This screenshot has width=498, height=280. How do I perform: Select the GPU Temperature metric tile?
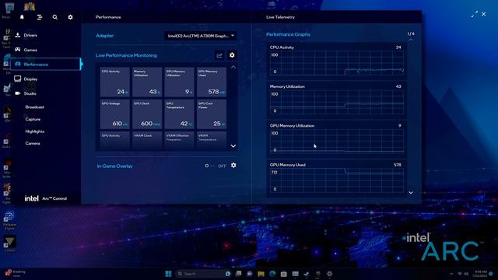click(x=180, y=114)
